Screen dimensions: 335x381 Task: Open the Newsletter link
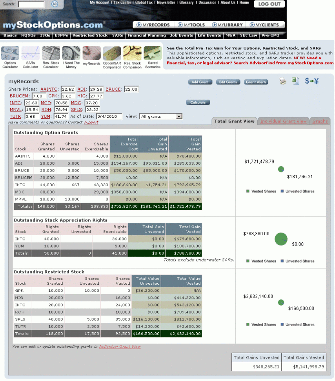pyautogui.click(x=166, y=2)
